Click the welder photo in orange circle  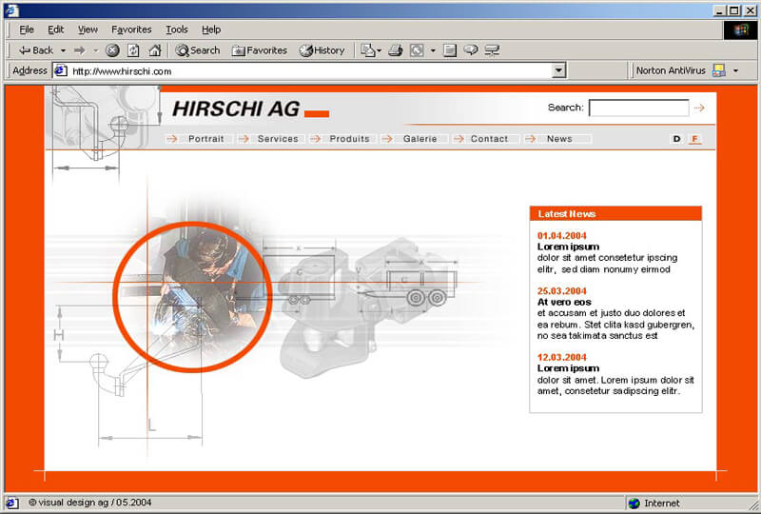pos(193,297)
